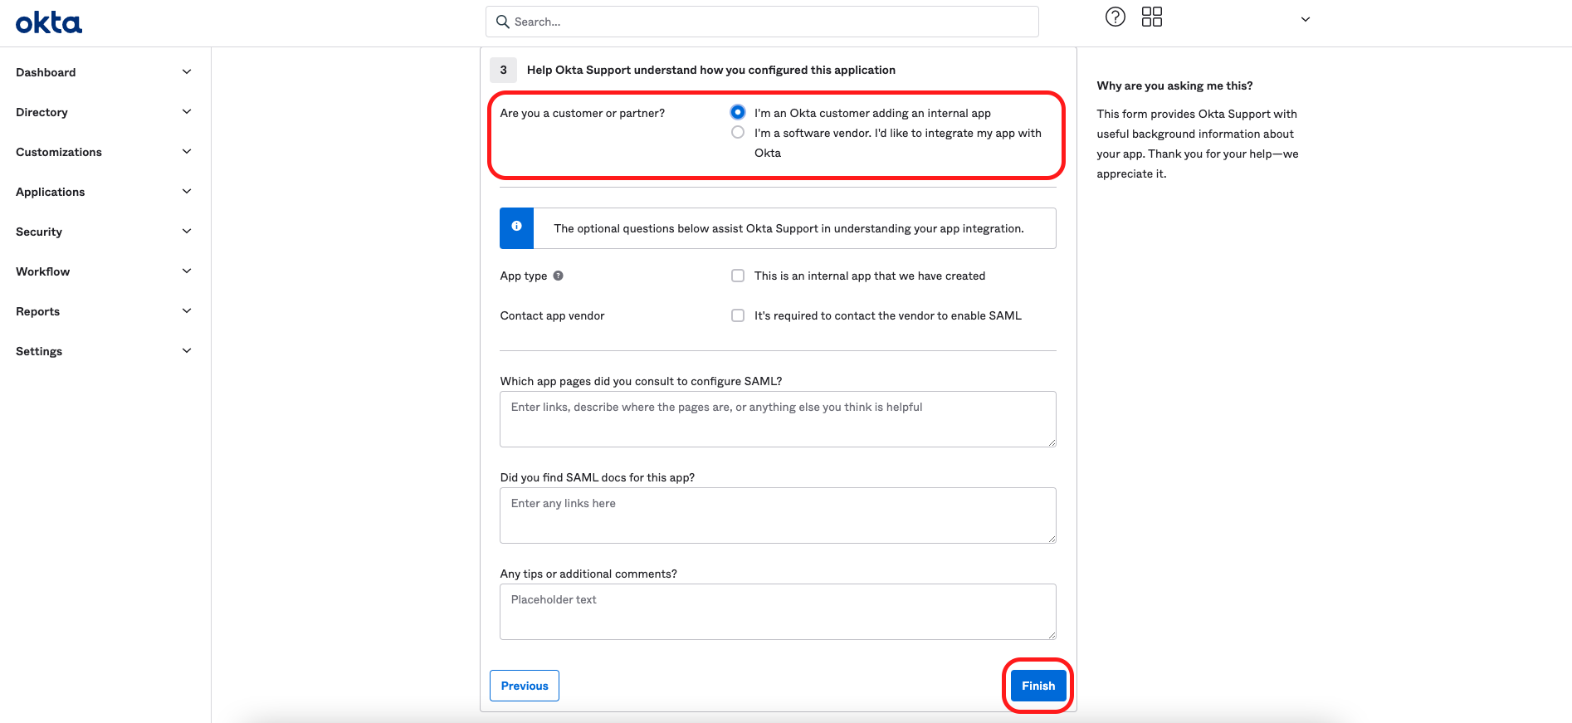
Task: Go back with the Previous button
Action: point(525,686)
